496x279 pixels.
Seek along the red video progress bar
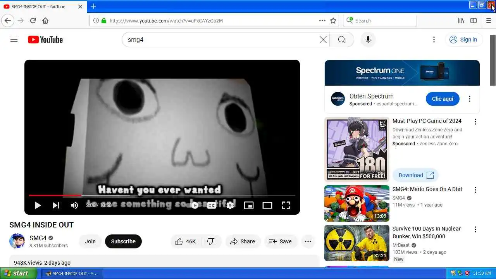[162, 195]
